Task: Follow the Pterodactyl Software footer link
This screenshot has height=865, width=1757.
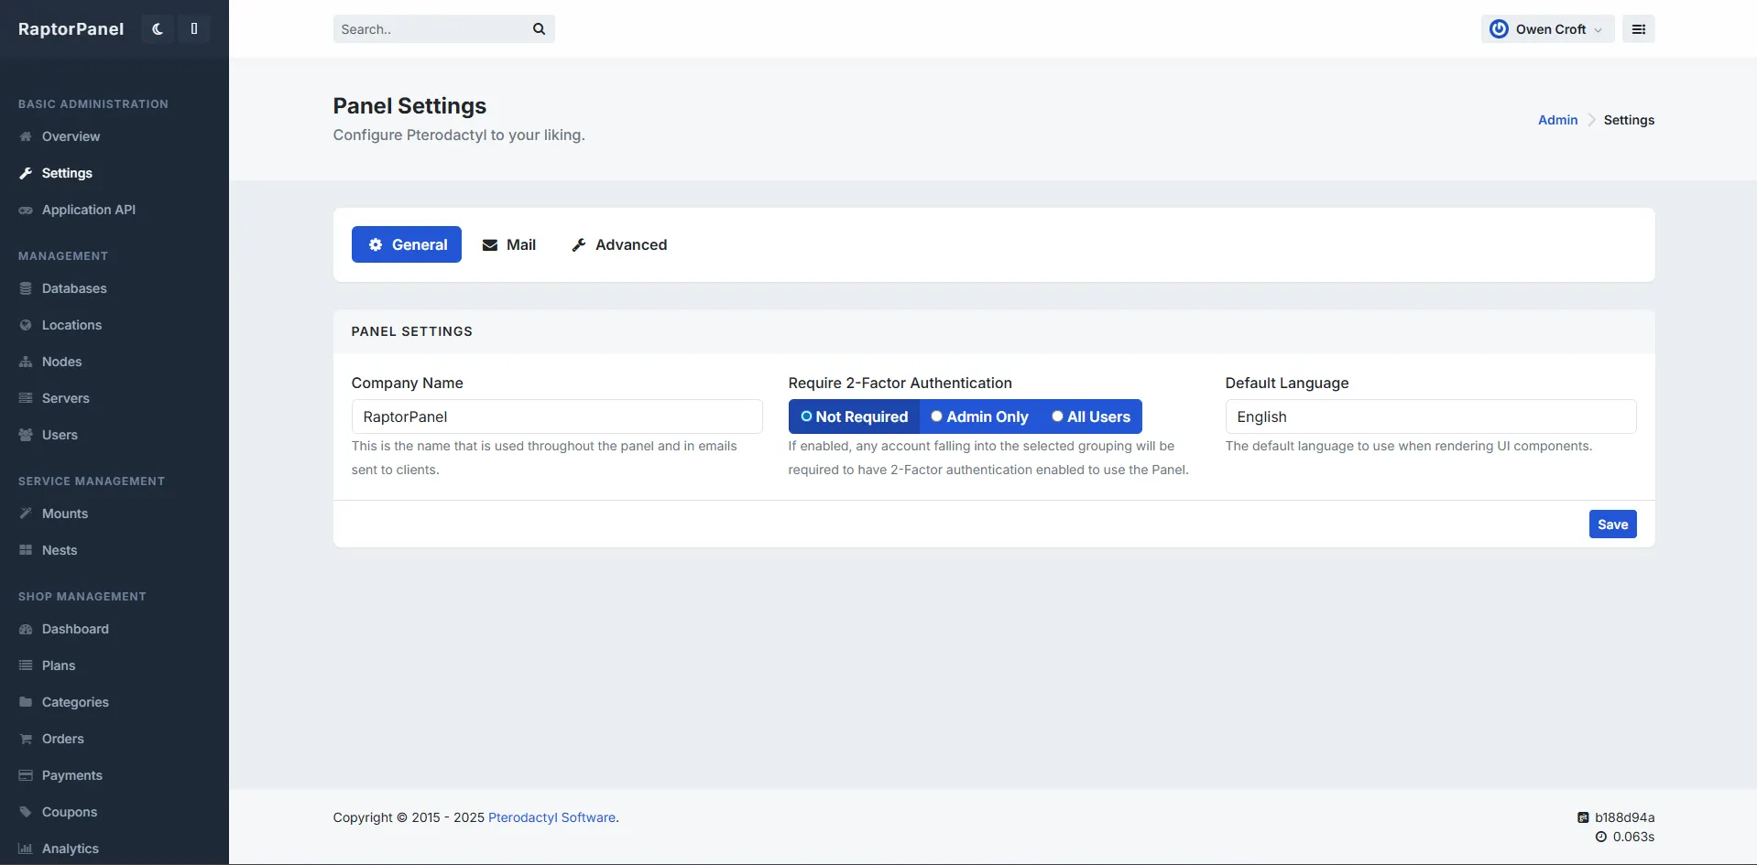Action: 551,817
